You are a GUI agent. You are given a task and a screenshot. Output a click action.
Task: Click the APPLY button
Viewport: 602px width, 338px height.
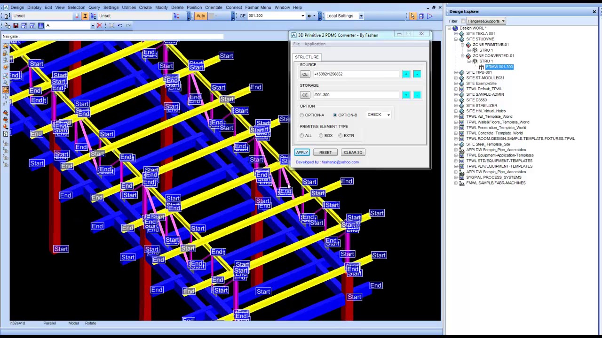(302, 153)
